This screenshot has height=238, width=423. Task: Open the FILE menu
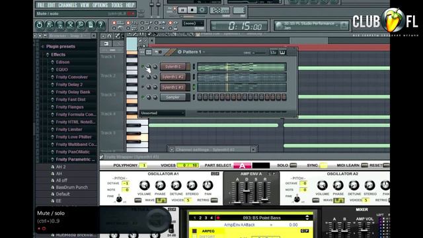pyautogui.click(x=41, y=5)
